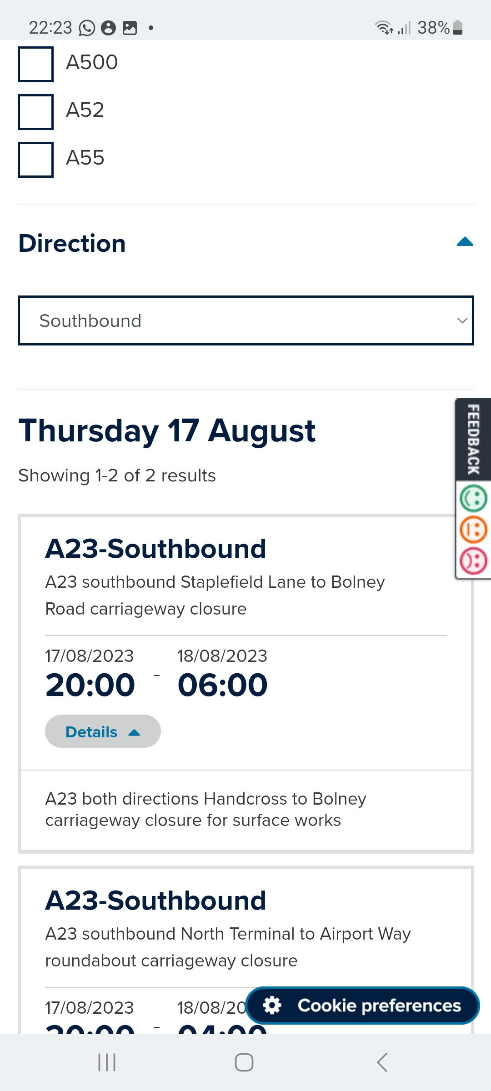Tap the orange neutral feedback face
The width and height of the screenshot is (491, 1091).
473,530
